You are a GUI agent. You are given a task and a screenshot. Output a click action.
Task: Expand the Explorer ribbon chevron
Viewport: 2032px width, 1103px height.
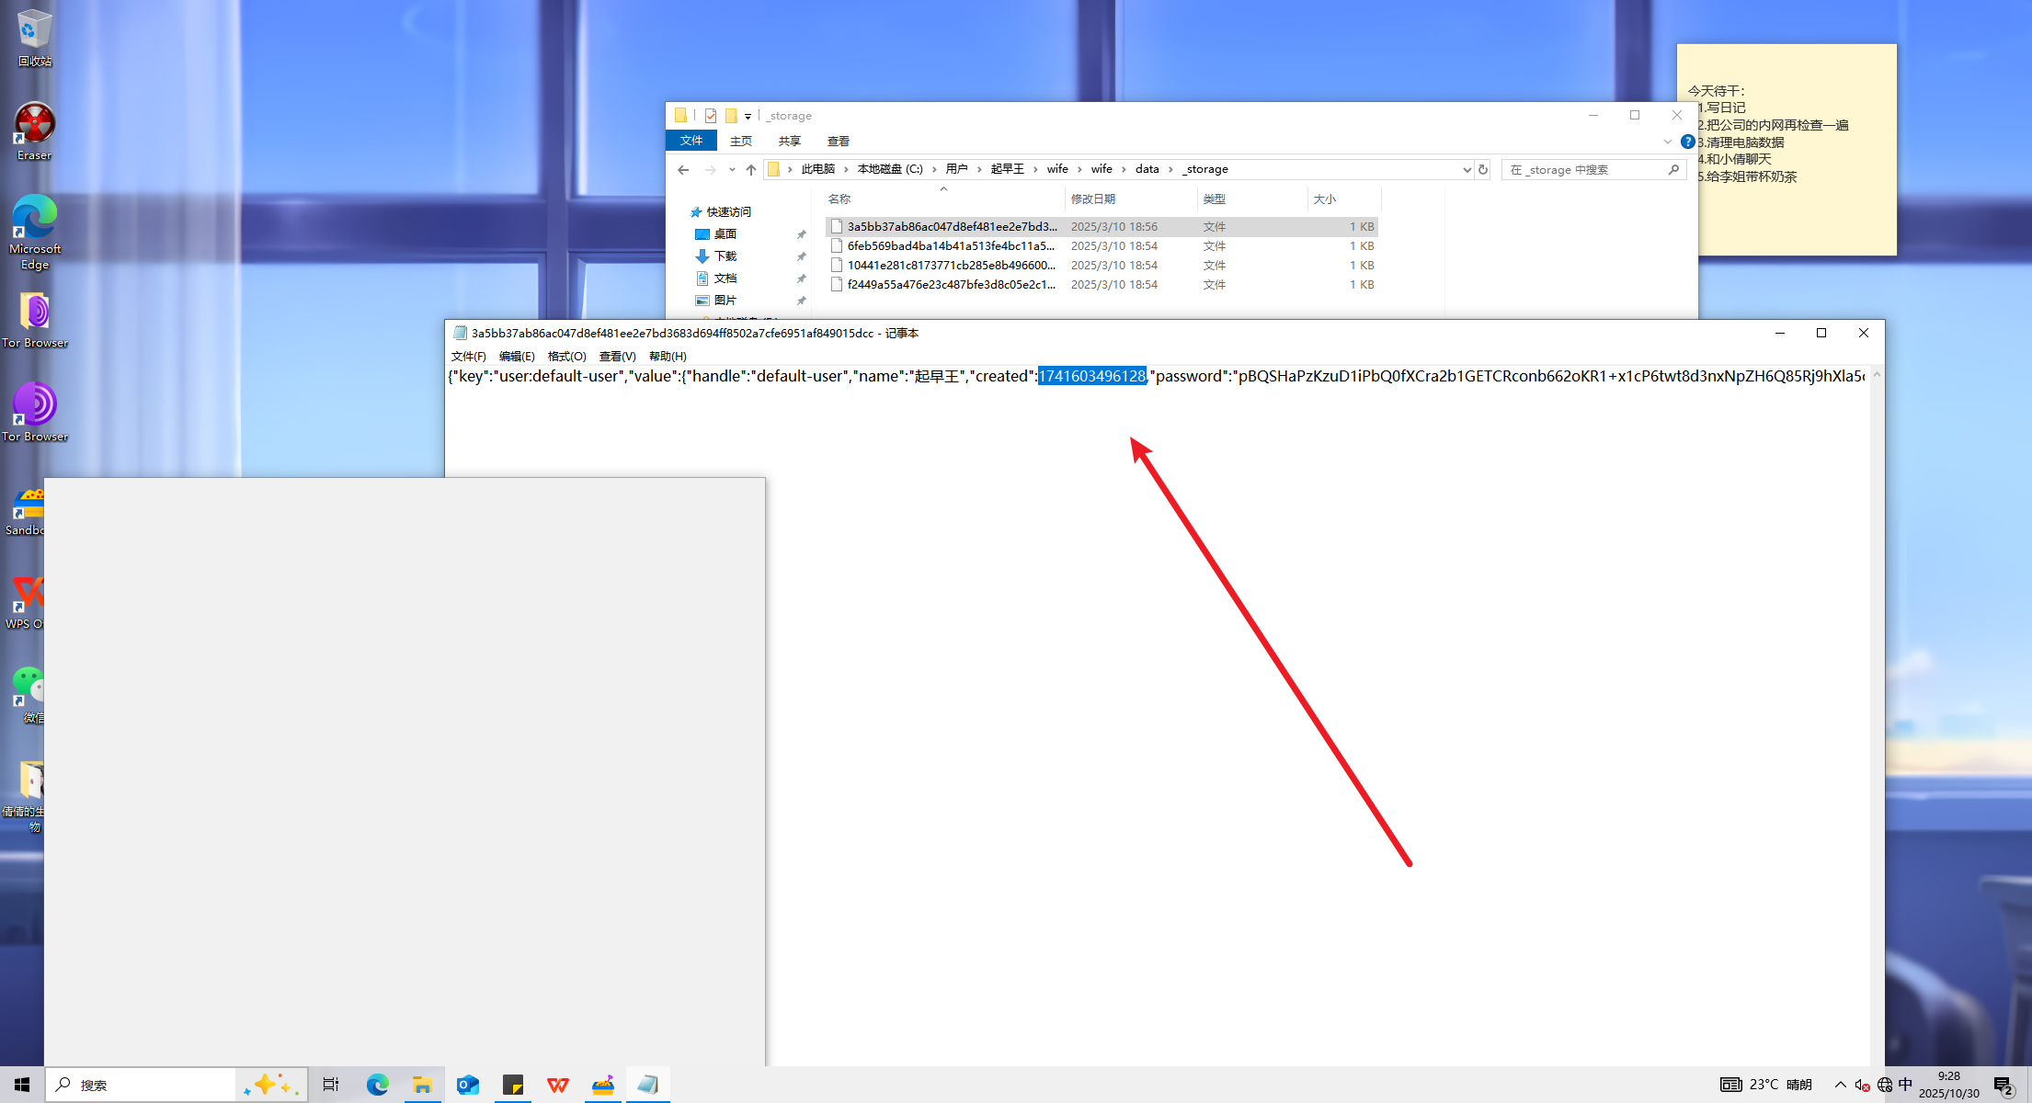1668,142
